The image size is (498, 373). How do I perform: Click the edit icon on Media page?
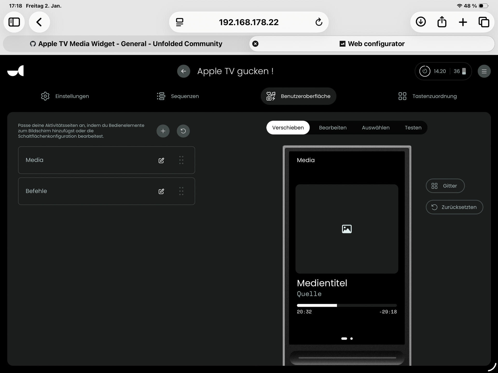(x=161, y=160)
